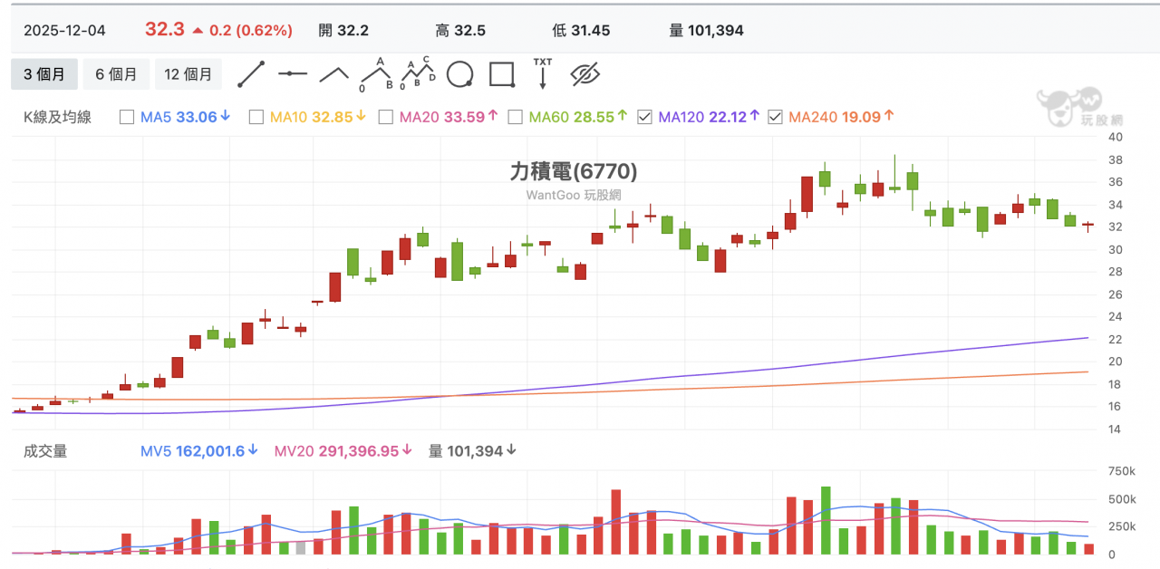Select the horizontal line drawing tool

[x=293, y=74]
